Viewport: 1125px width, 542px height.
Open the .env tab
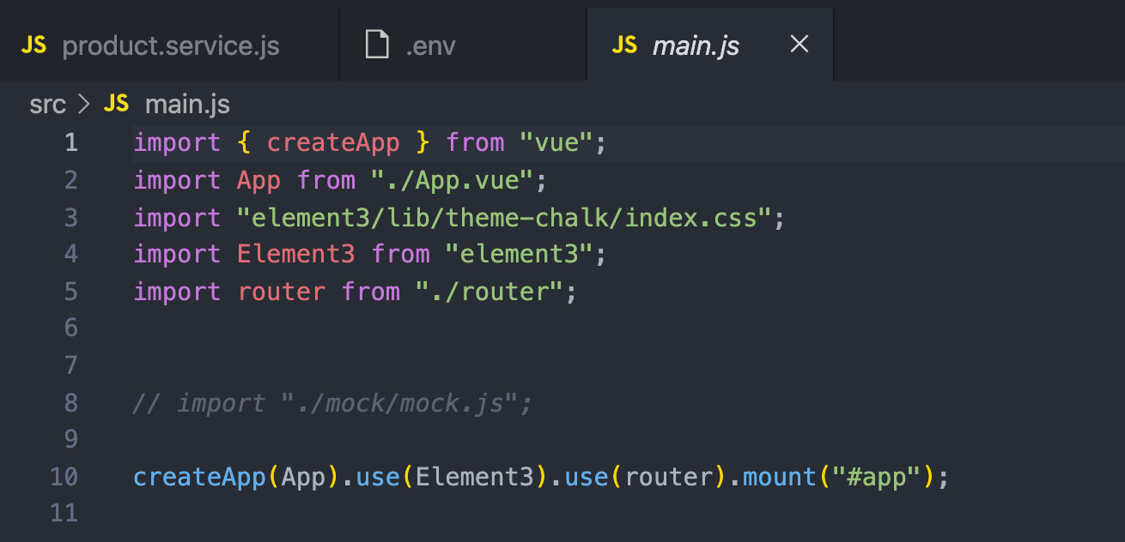pos(463,45)
